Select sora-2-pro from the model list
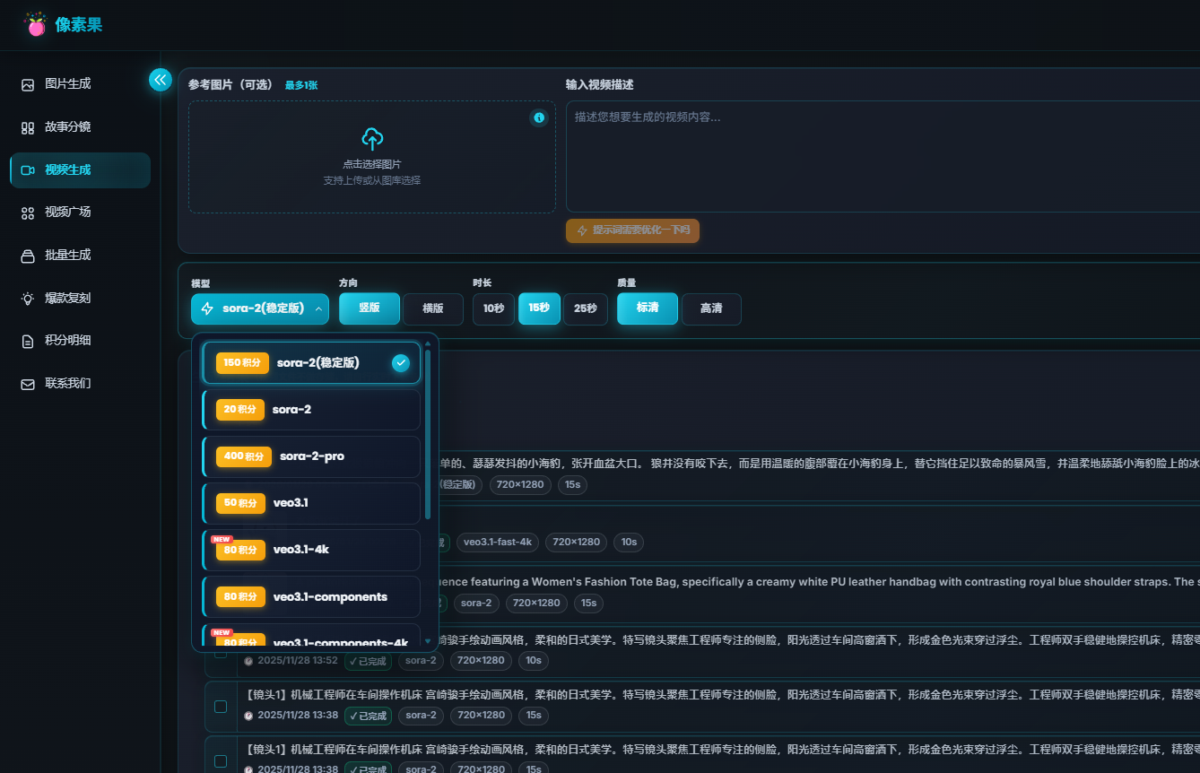1200x773 pixels. [x=311, y=456]
